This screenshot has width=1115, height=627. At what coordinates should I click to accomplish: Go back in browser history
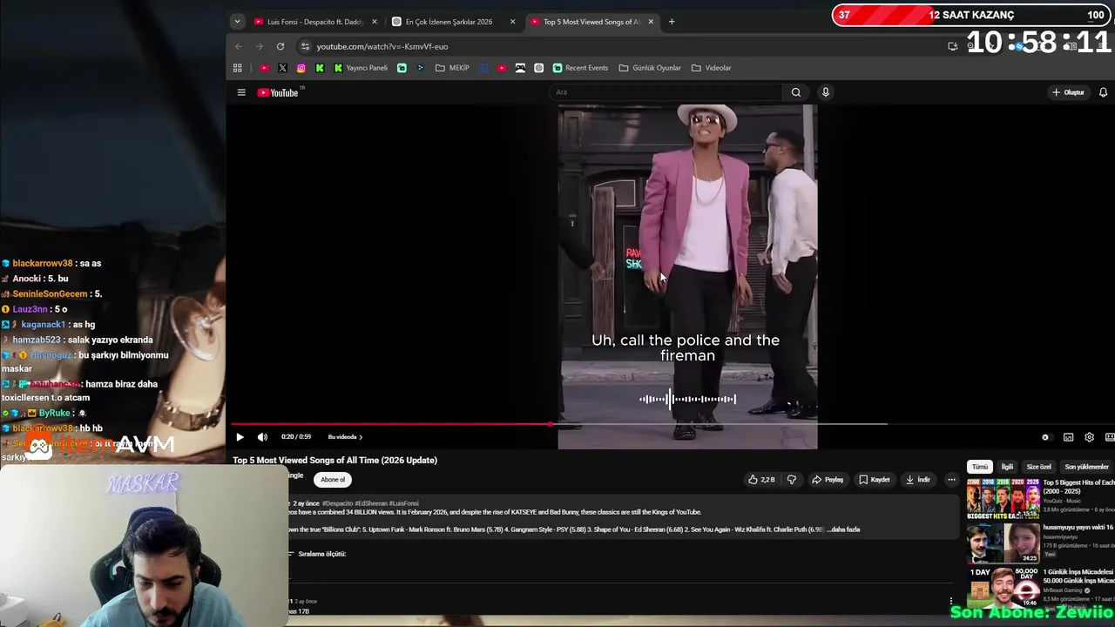tap(239, 46)
